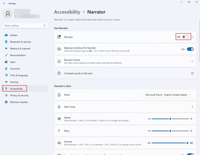Click the Volume slider handle

[x=187, y=143]
